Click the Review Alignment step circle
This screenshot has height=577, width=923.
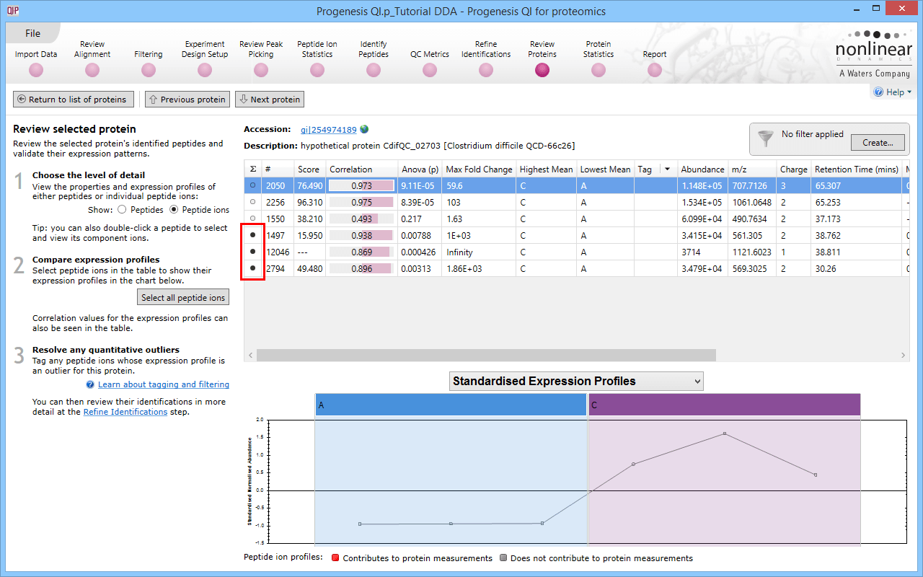(x=92, y=70)
